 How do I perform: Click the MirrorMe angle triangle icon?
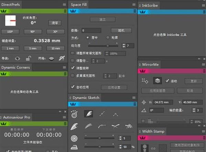click(x=144, y=110)
